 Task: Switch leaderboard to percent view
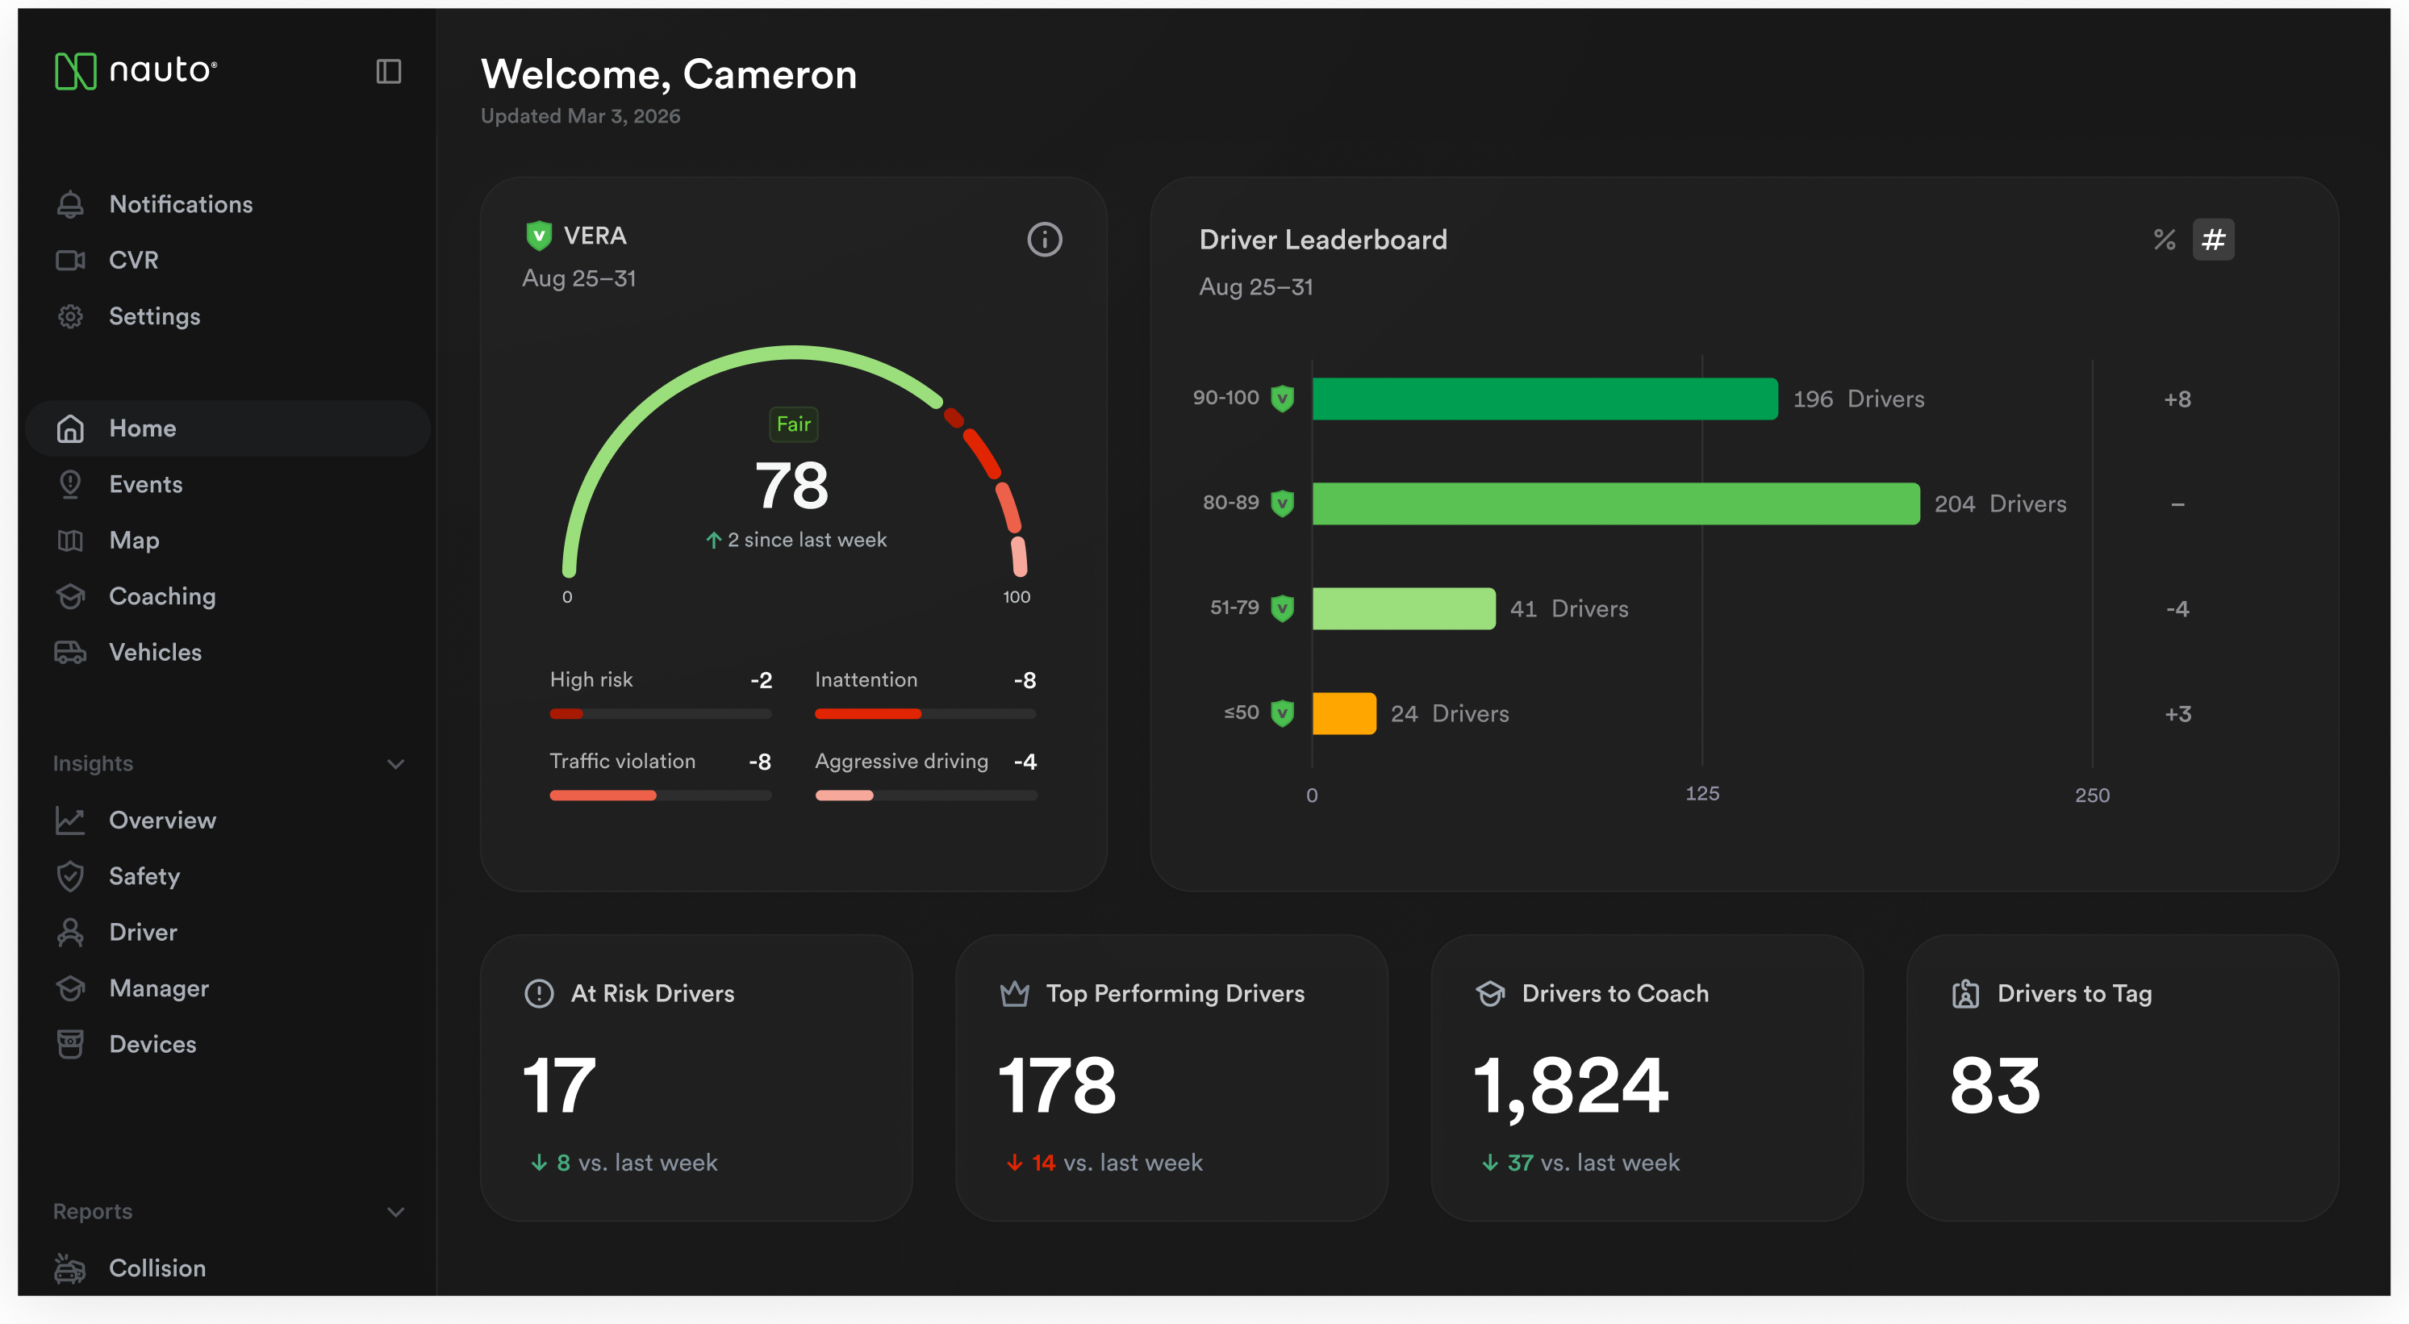[2164, 240]
